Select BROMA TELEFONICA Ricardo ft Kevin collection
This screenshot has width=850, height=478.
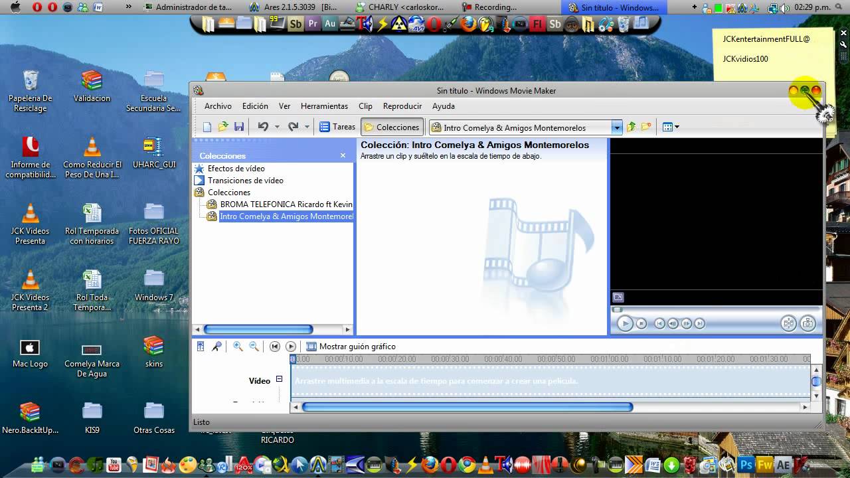coord(286,204)
